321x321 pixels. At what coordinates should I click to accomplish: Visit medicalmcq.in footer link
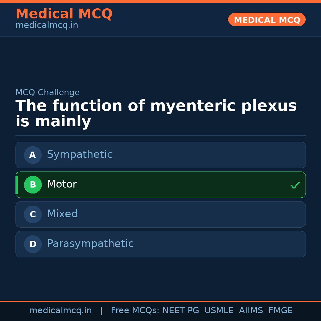tap(61, 310)
